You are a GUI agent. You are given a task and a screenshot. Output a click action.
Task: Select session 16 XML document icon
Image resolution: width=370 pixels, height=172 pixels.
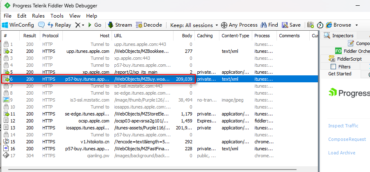tap(6, 149)
